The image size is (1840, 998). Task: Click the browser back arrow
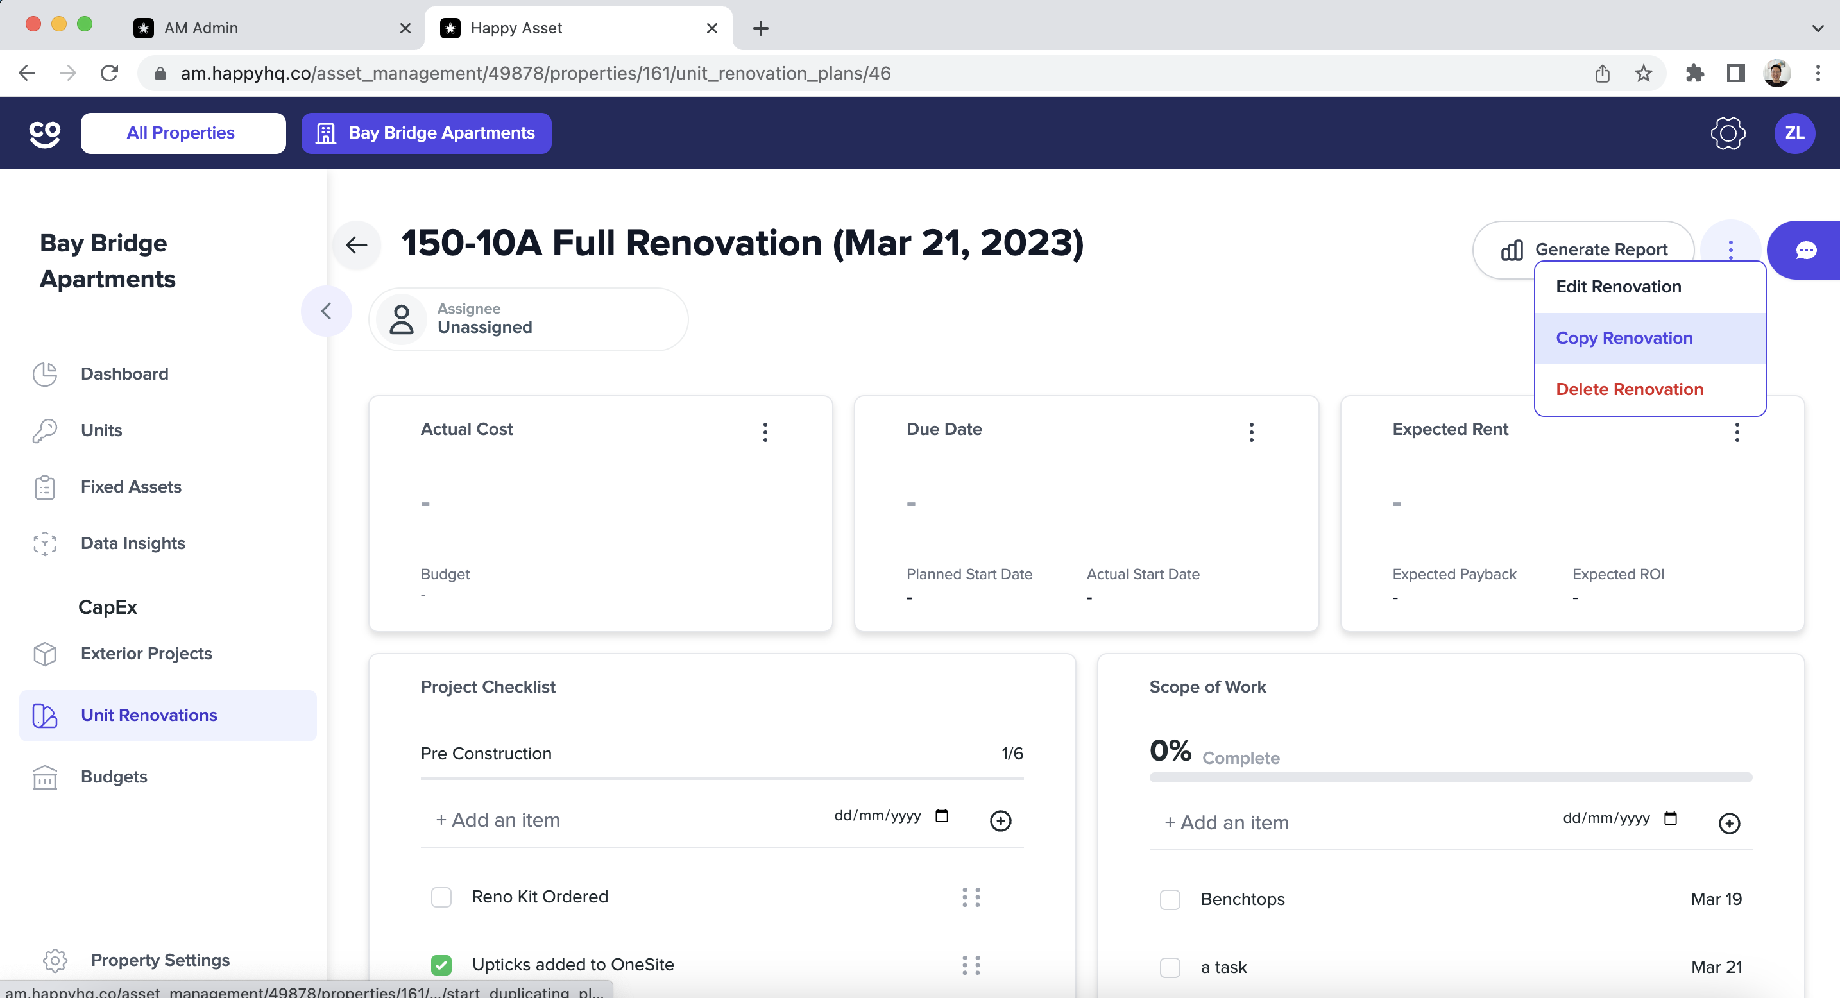27,73
